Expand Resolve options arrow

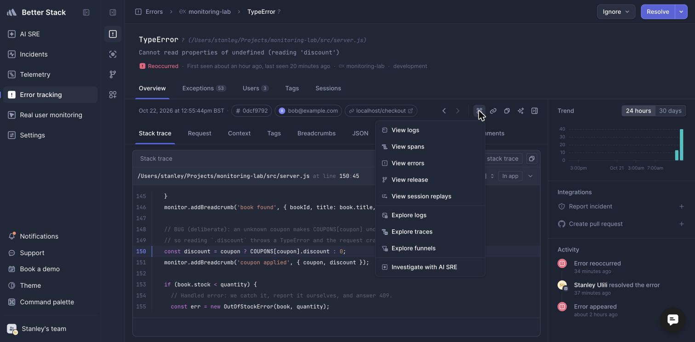pos(681,12)
